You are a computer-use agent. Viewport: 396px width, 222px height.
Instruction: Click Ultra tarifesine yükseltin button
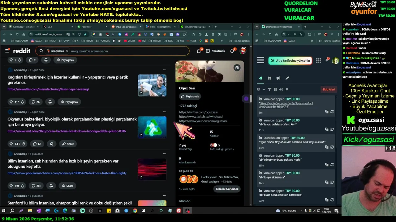coord(290,60)
